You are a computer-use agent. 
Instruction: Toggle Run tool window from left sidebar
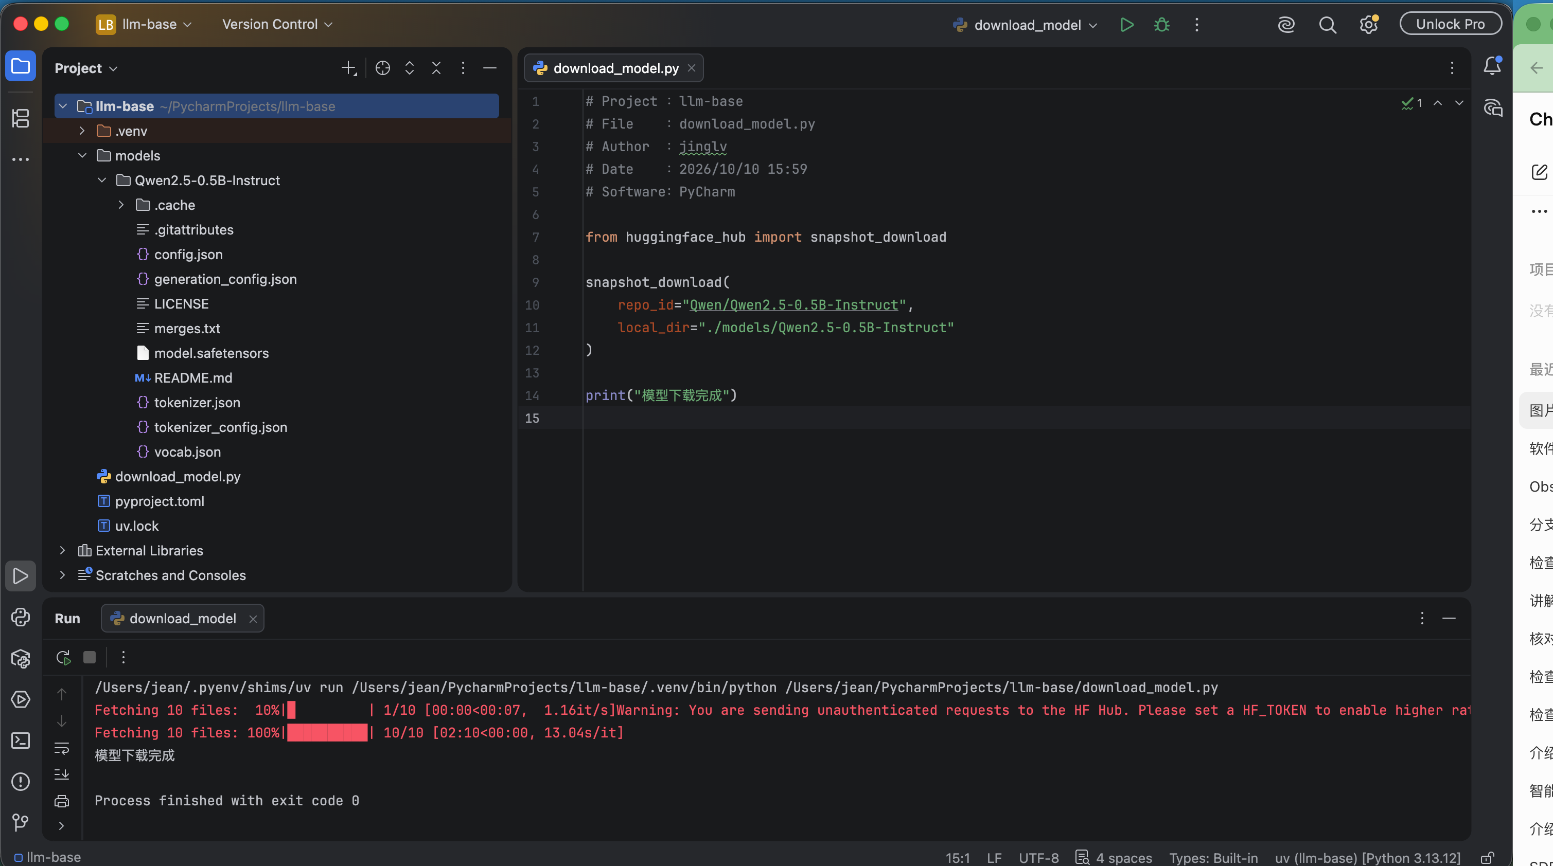click(21, 576)
